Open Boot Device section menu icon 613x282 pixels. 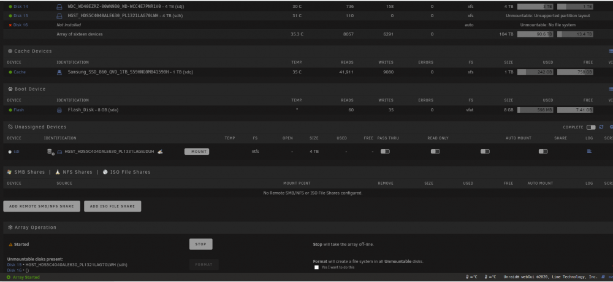point(611,89)
